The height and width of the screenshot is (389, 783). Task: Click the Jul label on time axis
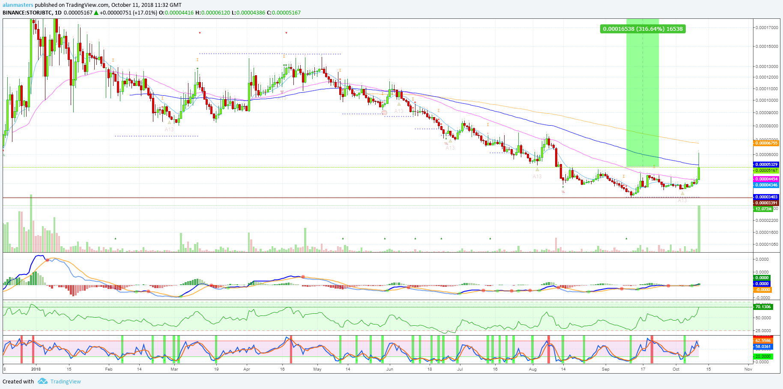[460, 369]
